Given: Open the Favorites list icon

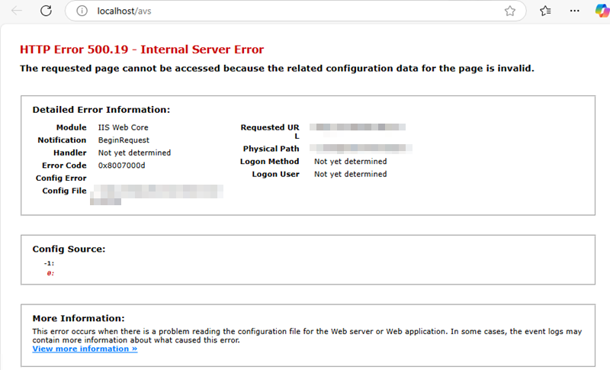Looking at the screenshot, I should [x=545, y=11].
